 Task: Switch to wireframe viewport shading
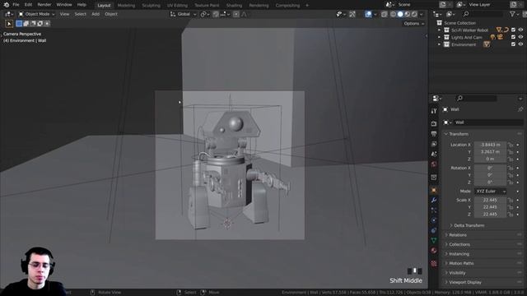393,14
